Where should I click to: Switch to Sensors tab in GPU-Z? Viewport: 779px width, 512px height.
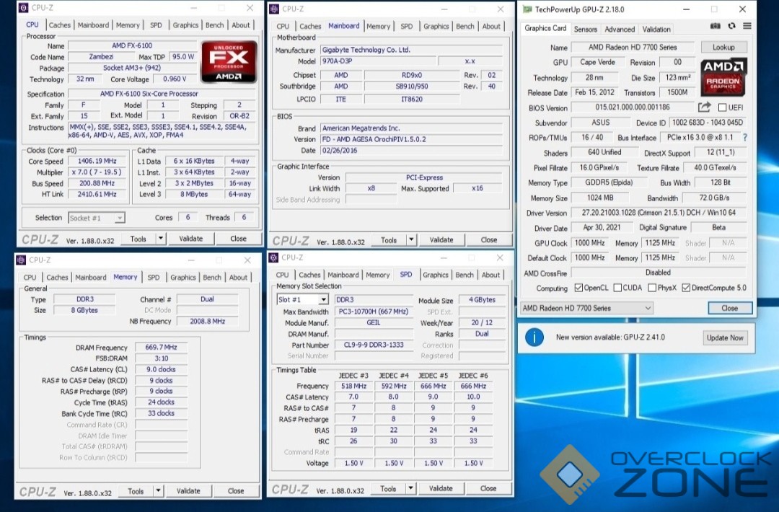[x=585, y=30]
